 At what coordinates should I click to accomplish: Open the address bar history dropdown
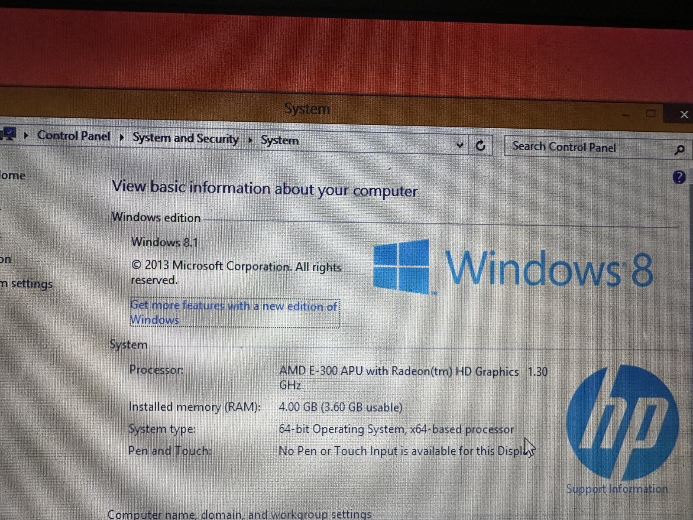tap(460, 145)
